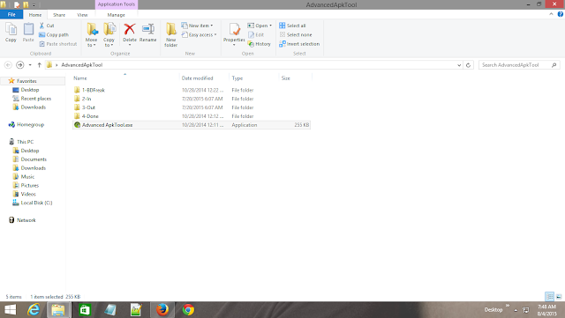Click the Windows Start button
The width and height of the screenshot is (565, 318).
pos(10,310)
